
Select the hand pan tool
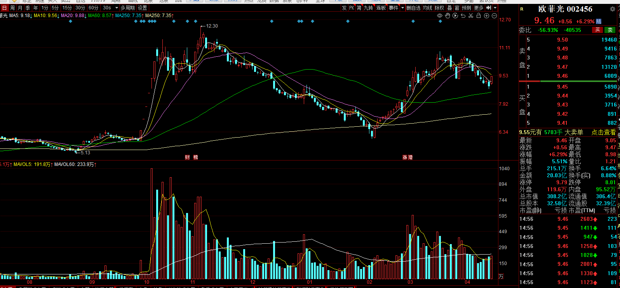point(448,16)
